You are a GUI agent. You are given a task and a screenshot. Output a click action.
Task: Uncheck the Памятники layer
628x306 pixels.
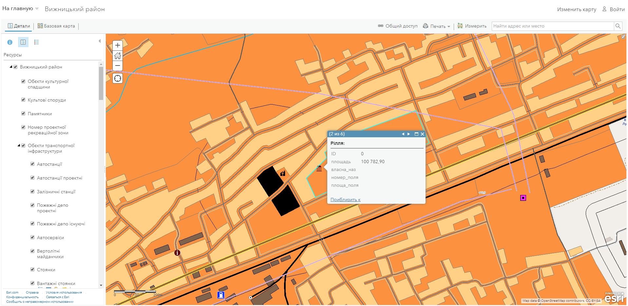[23, 113]
